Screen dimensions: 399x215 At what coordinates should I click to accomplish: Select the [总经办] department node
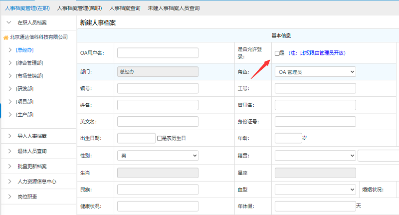coord(24,50)
